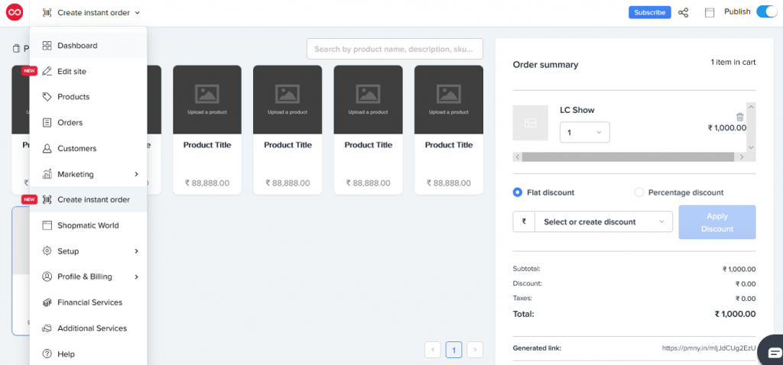Select Shopmatic World menu entry
Screen dimensions: 783x365
(89, 225)
